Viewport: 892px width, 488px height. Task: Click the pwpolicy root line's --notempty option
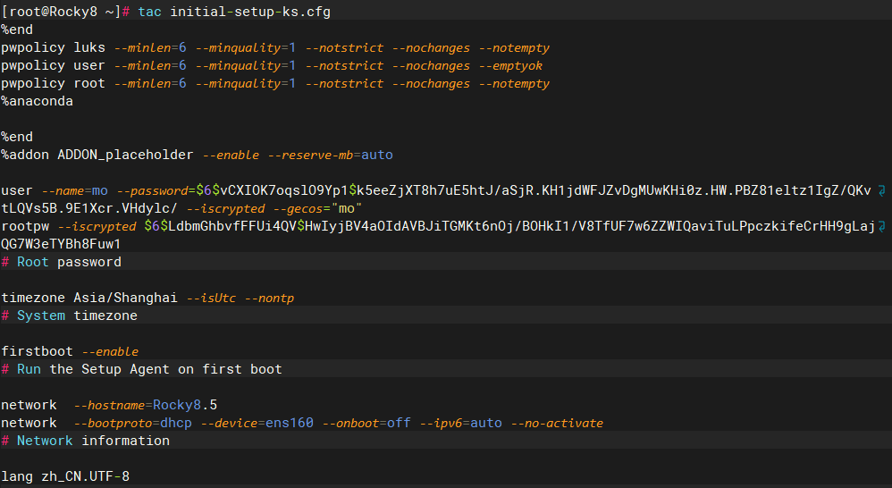coord(514,83)
